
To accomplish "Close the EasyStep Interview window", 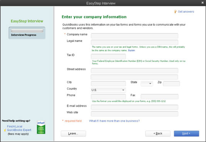I will [x=203, y=3].
